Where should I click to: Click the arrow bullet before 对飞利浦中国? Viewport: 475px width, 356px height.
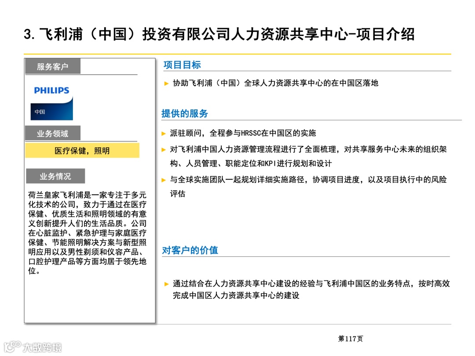click(164, 149)
